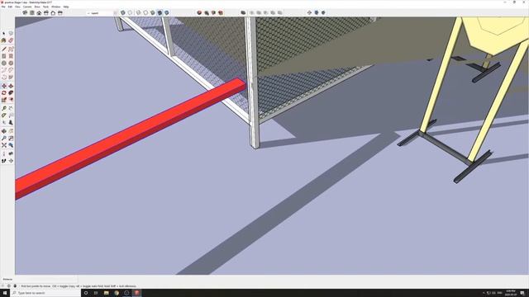Select the 2 Point Arc tool
529x297 pixels.
click(11, 70)
